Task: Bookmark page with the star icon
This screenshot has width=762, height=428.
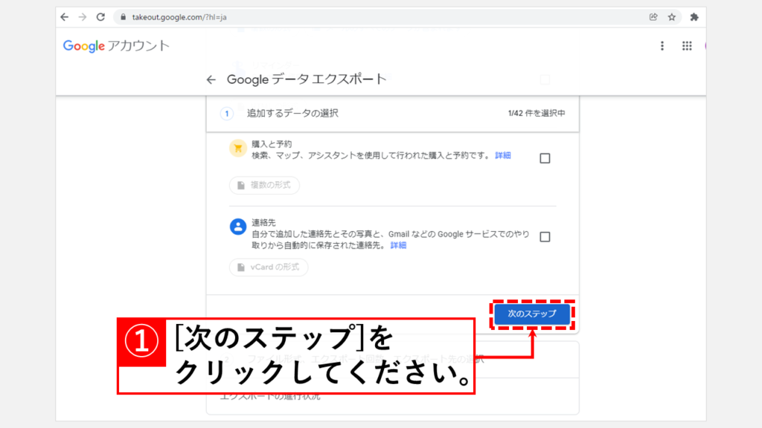Action: pos(671,17)
